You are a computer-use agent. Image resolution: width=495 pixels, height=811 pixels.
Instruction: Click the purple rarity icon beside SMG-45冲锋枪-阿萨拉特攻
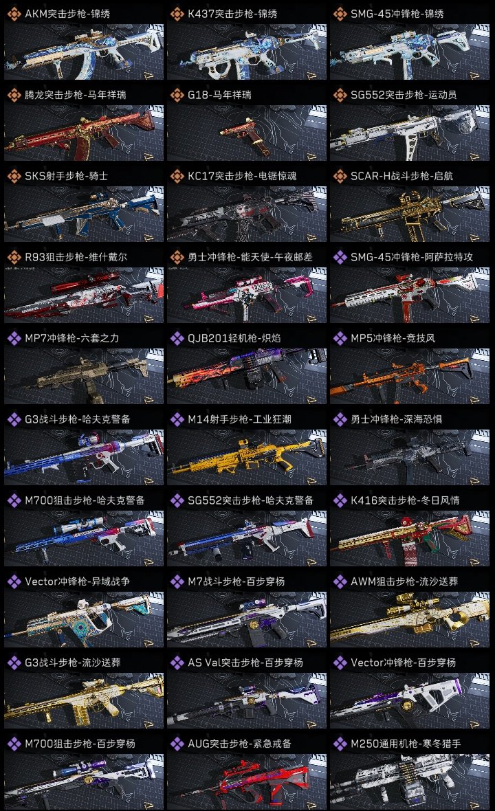pos(340,257)
